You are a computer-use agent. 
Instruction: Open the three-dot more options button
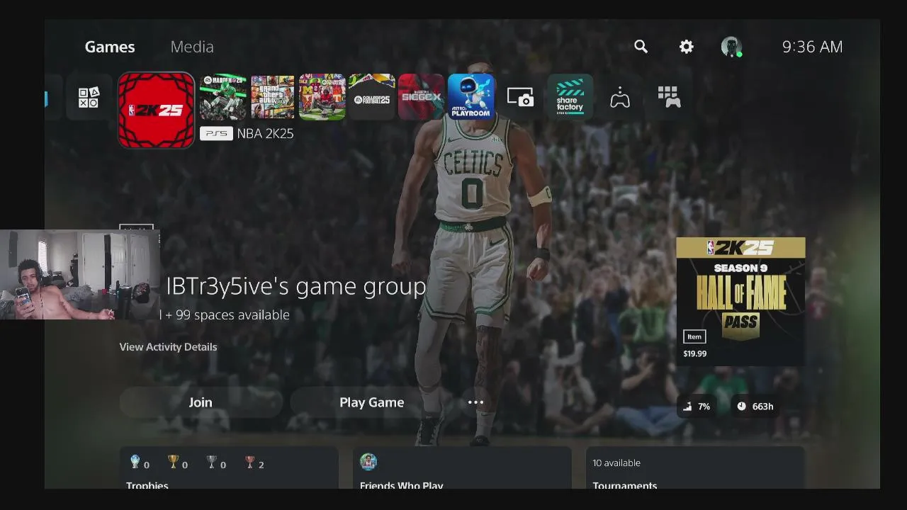click(475, 402)
